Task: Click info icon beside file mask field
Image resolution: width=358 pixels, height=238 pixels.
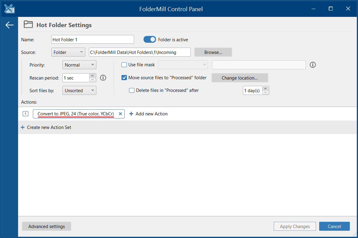Action: pyautogui.click(x=313, y=65)
